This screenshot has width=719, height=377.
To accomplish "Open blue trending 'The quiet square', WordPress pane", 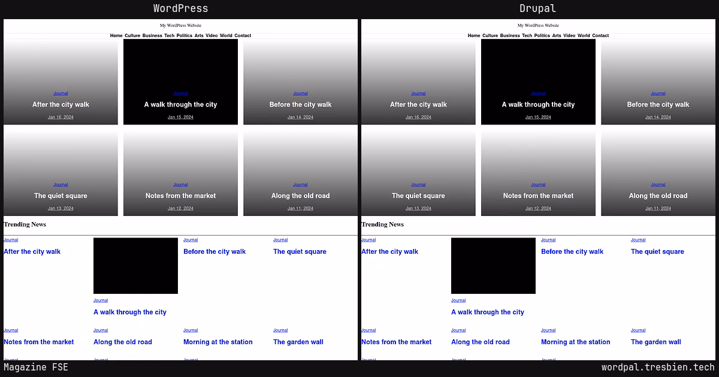I will 300,252.
